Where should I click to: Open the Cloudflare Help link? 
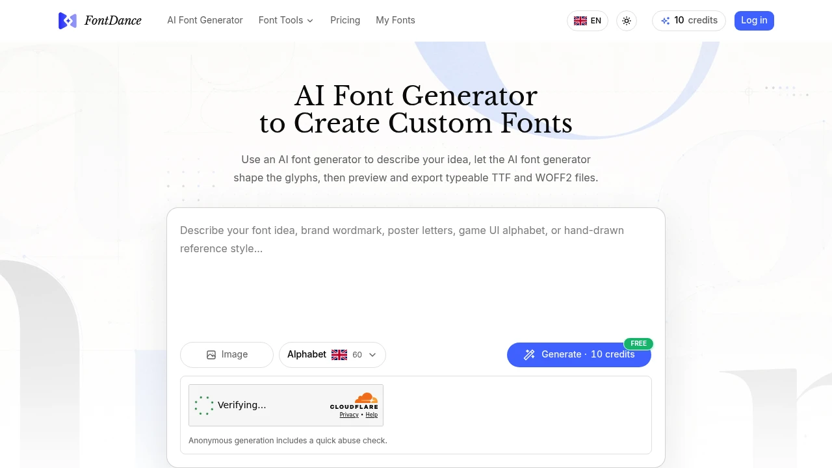click(x=372, y=415)
